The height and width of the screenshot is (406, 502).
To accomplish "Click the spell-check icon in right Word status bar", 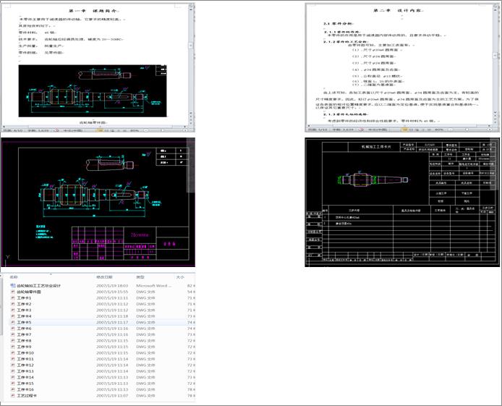I will click(x=362, y=130).
